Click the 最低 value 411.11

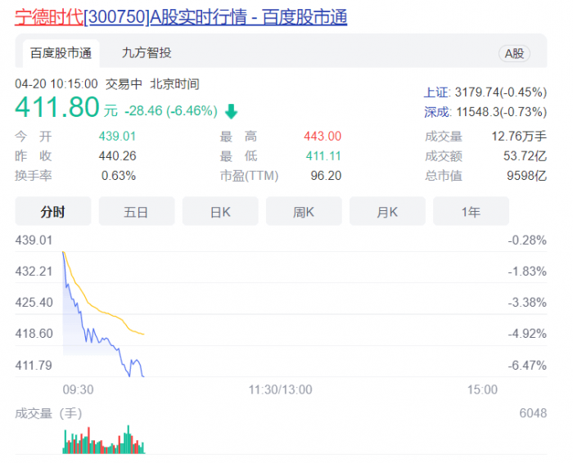pyautogui.click(x=323, y=156)
